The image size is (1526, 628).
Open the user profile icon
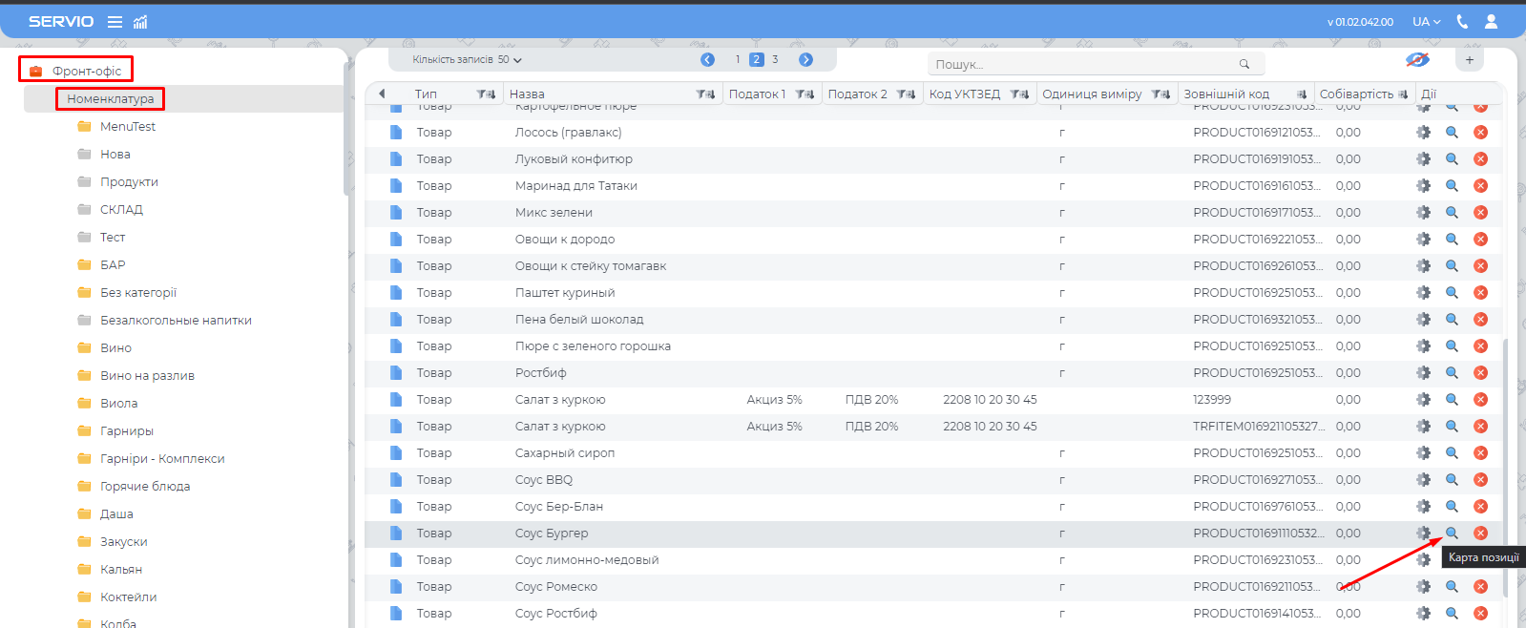pyautogui.click(x=1491, y=22)
